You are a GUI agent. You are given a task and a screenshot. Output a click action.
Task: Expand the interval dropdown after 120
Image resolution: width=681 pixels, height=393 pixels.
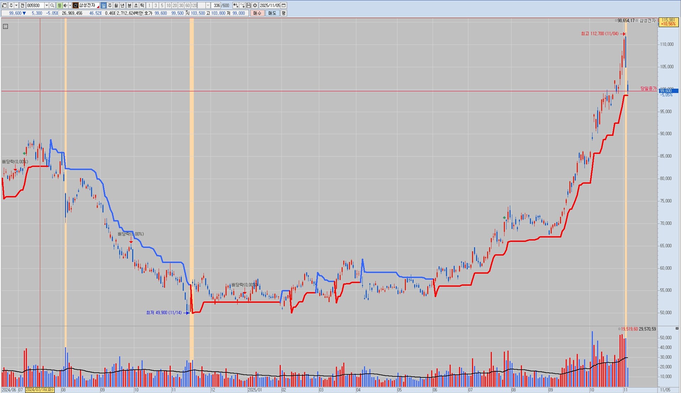coord(208,5)
